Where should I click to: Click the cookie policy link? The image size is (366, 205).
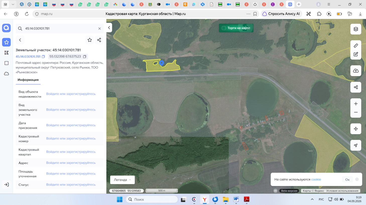coord(316,179)
